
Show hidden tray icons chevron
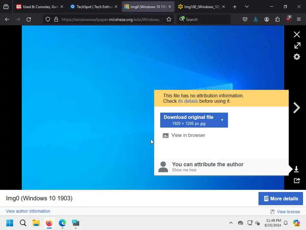[231, 223]
